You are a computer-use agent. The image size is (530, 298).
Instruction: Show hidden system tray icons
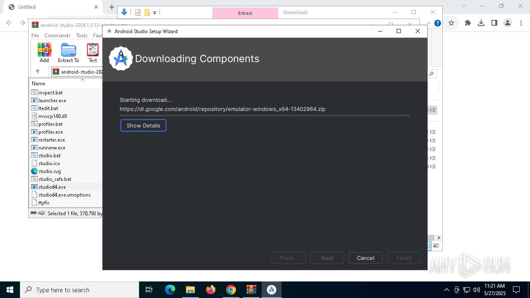pyautogui.click(x=446, y=290)
